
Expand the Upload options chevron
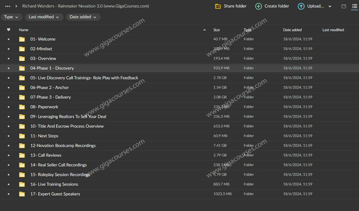[330, 6]
